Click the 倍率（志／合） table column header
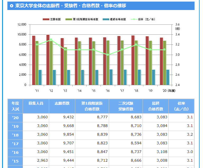203x168 pixels. click(x=181, y=106)
